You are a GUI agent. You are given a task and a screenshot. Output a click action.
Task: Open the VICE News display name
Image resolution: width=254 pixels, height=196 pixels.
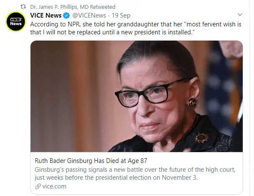tap(46, 16)
